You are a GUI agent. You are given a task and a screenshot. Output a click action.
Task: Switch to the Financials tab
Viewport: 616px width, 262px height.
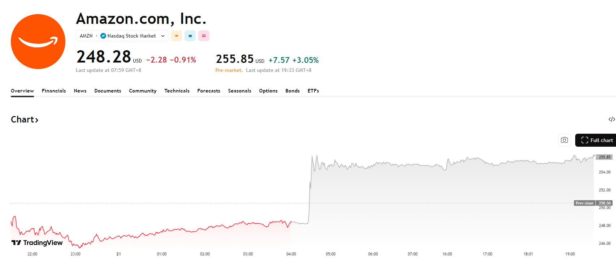pos(54,91)
